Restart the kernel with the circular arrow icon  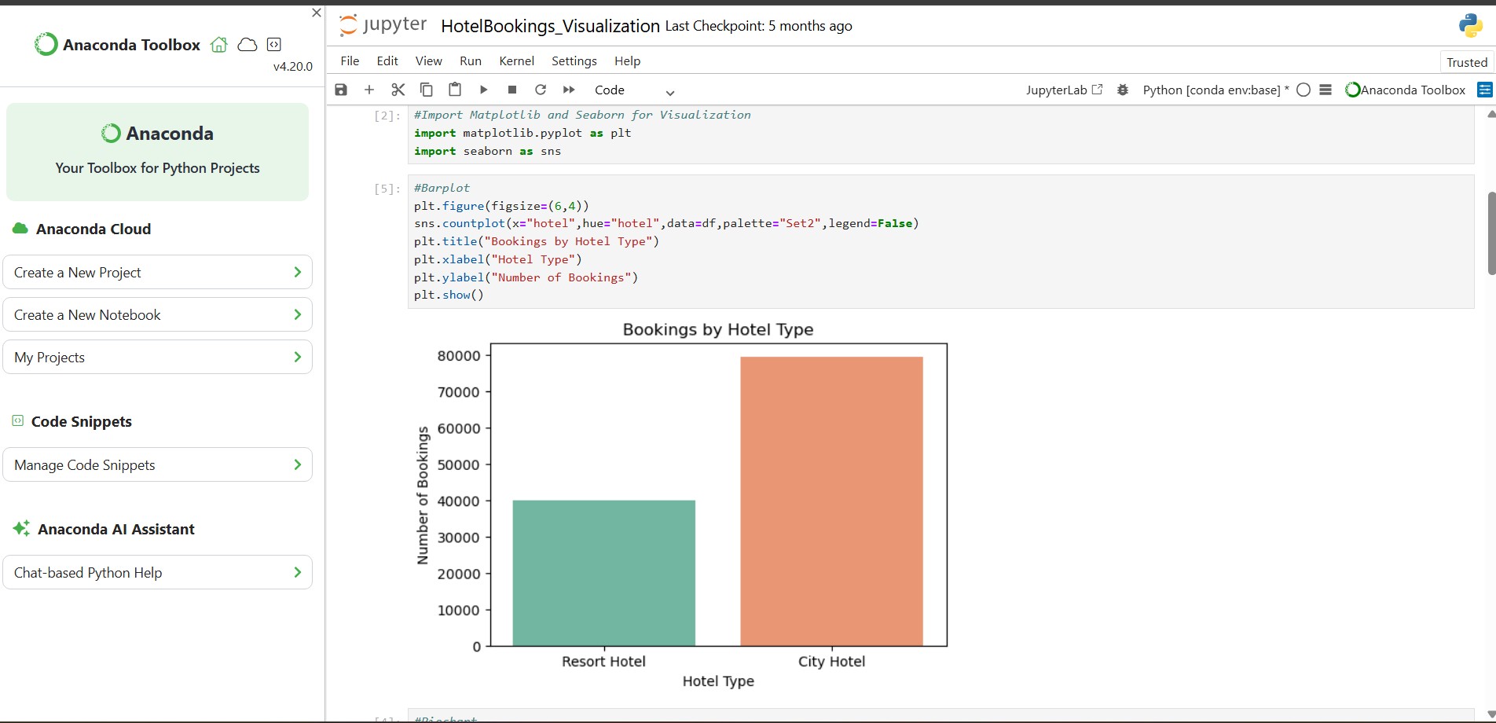[541, 90]
